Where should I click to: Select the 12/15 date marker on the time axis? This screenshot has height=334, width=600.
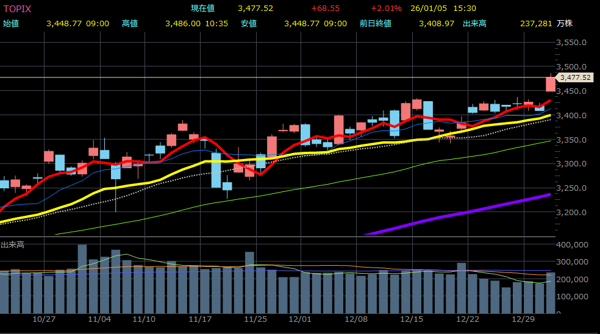point(412,319)
